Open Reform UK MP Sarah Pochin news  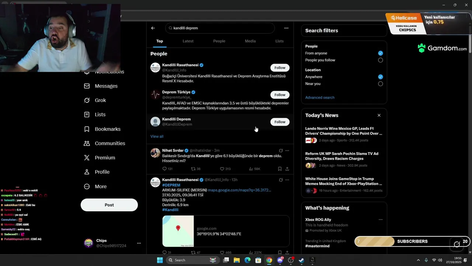(x=344, y=159)
